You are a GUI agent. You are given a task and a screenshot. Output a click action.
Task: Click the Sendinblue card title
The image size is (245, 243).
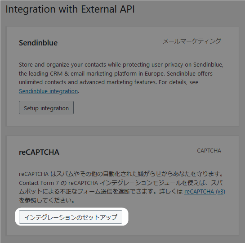coord(38,43)
